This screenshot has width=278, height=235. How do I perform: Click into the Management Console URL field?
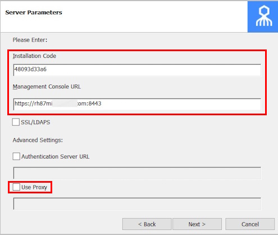click(x=137, y=104)
